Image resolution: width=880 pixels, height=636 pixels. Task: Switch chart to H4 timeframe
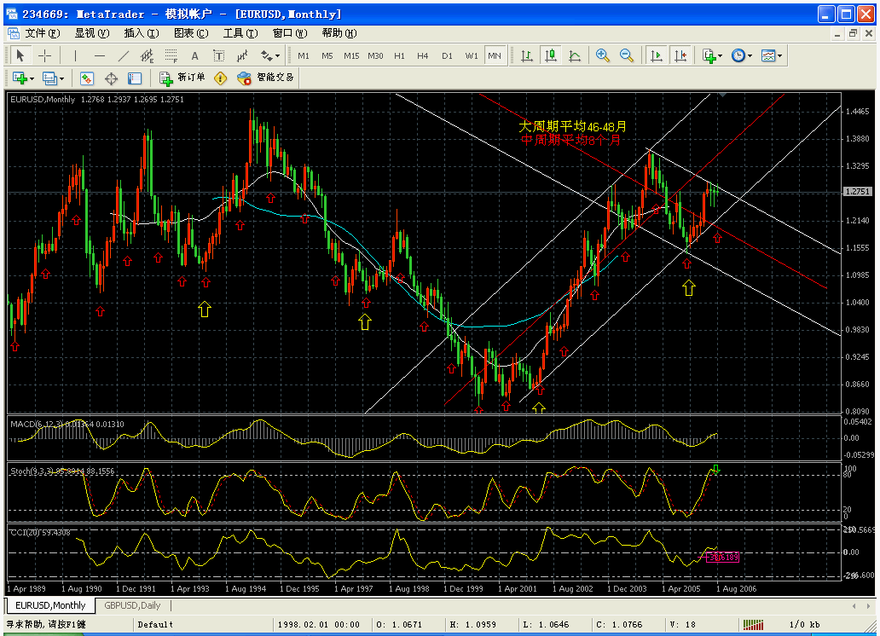pyautogui.click(x=423, y=55)
